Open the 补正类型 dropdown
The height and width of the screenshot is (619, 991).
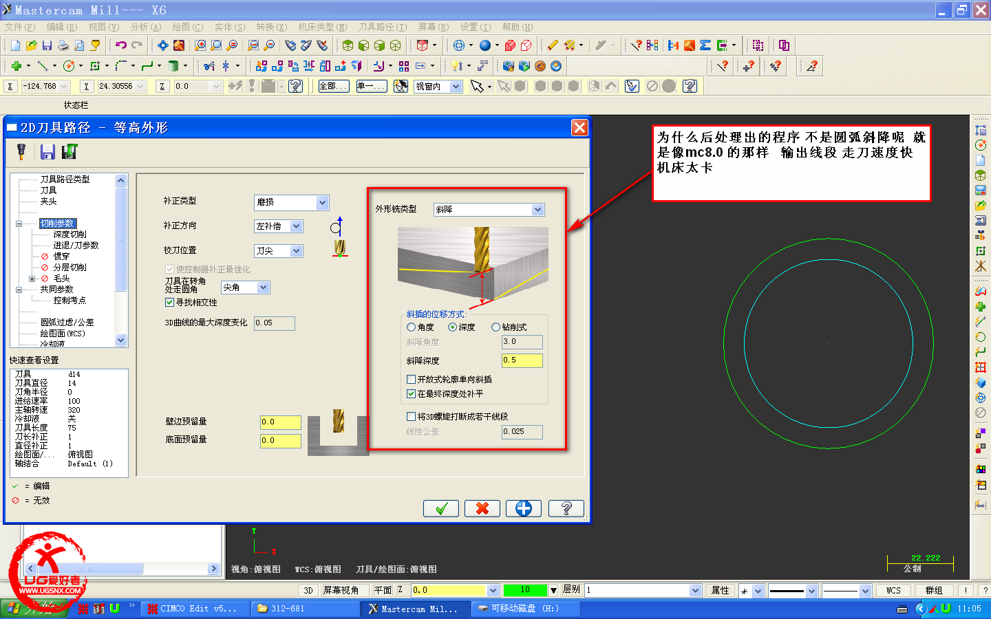click(322, 202)
